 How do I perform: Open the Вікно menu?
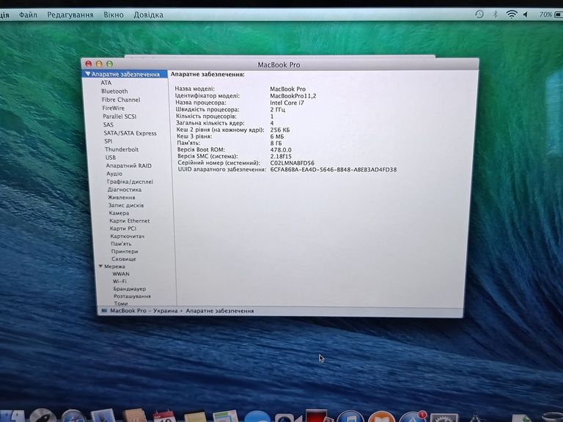point(114,15)
